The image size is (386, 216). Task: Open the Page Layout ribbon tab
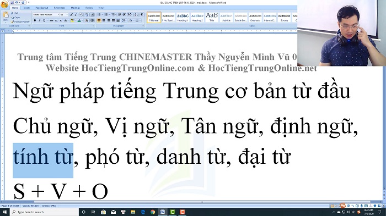[x=42, y=8]
